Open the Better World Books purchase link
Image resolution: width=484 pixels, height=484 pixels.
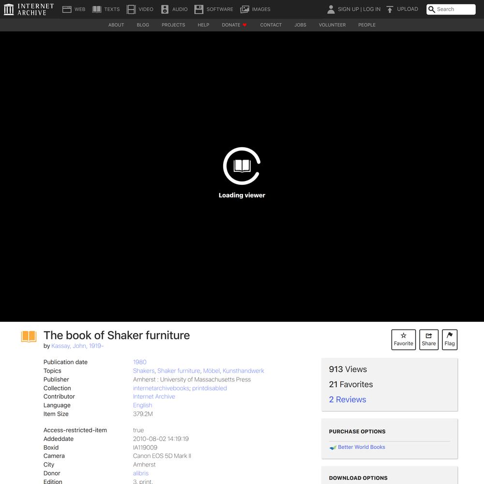362,447
